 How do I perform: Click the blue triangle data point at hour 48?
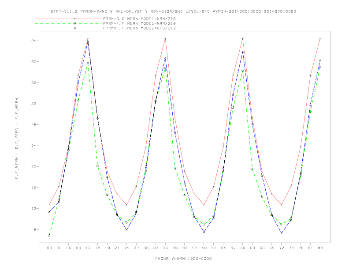coord(204,232)
